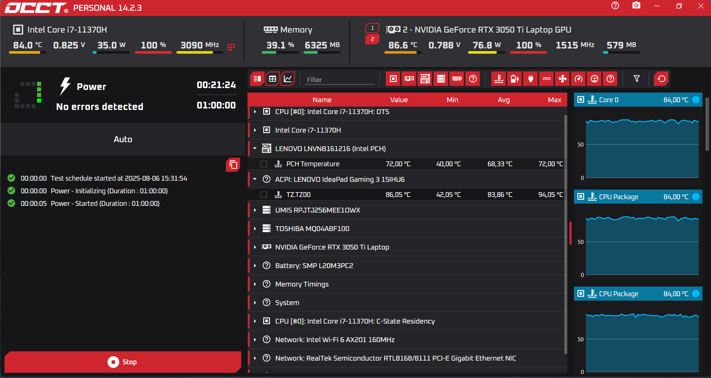Viewport: 711px width, 378px height.
Task: Click the funnel filter icon
Action: coord(637,79)
